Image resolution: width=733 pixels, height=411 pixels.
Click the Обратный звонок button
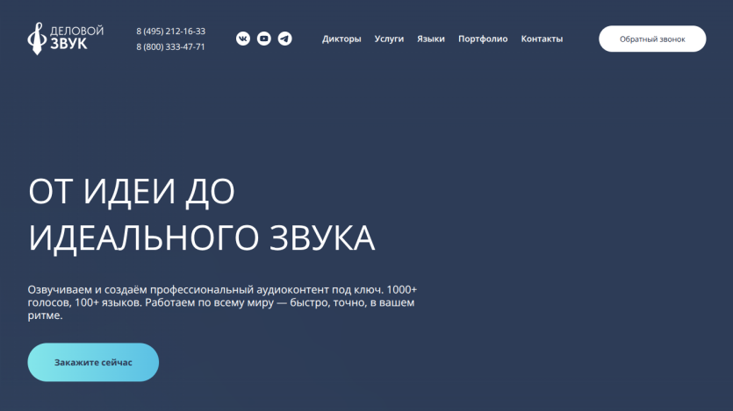click(x=652, y=39)
